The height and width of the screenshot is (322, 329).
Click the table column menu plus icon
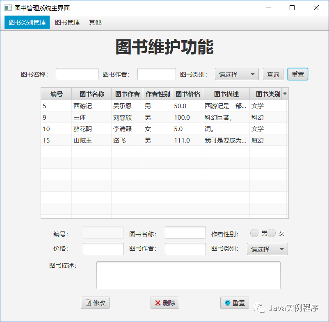[285, 93]
